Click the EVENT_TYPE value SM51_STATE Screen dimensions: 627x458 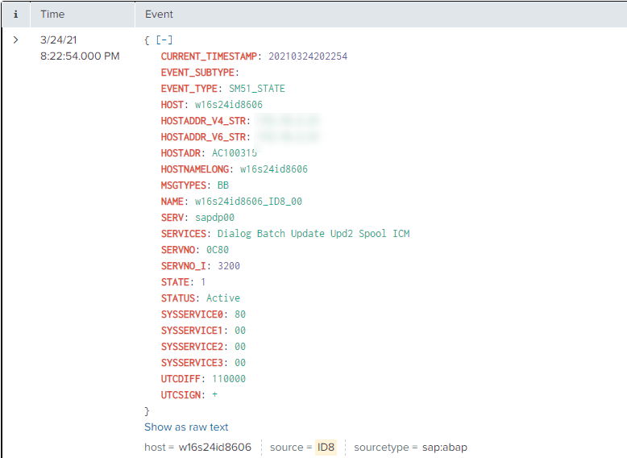[257, 88]
